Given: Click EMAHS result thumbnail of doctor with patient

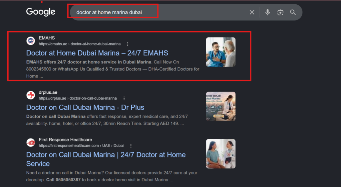Looking at the screenshot, I should 221,52.
